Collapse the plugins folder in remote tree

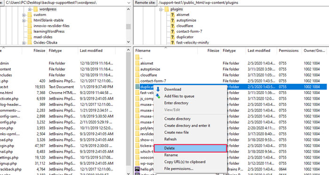pos(161,9)
